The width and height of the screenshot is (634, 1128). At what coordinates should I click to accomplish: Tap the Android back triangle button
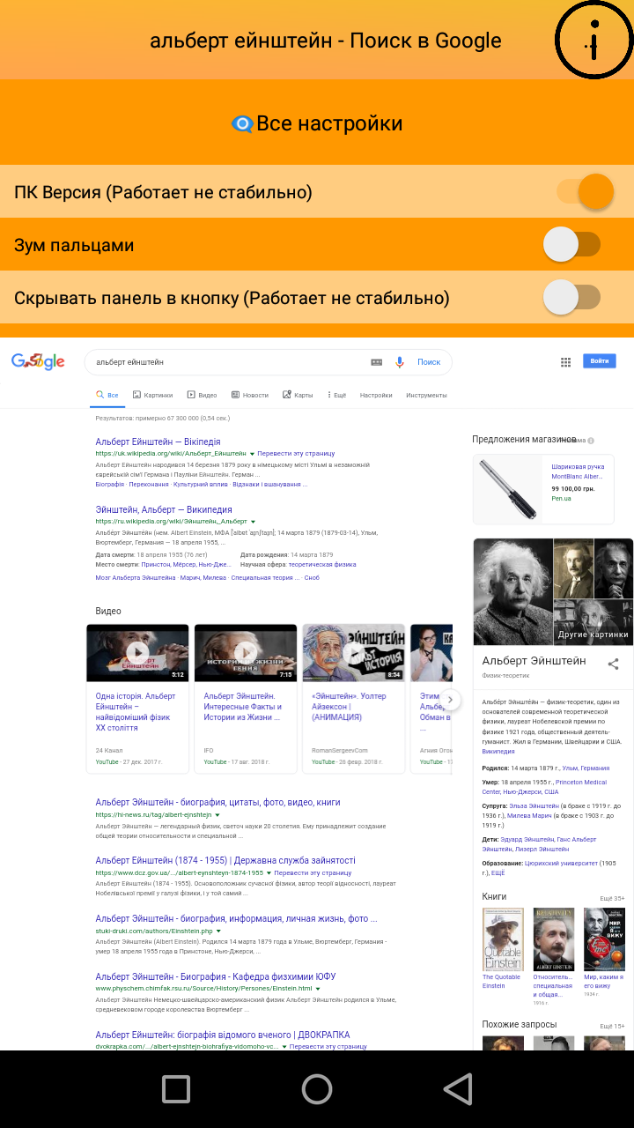pos(457,1089)
